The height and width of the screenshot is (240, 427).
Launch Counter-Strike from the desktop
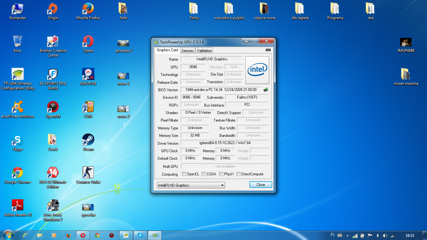88,175
